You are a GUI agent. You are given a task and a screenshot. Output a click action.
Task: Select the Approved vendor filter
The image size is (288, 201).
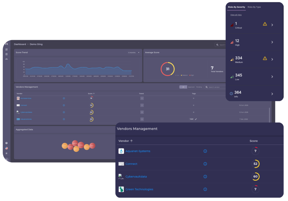tap(191, 87)
